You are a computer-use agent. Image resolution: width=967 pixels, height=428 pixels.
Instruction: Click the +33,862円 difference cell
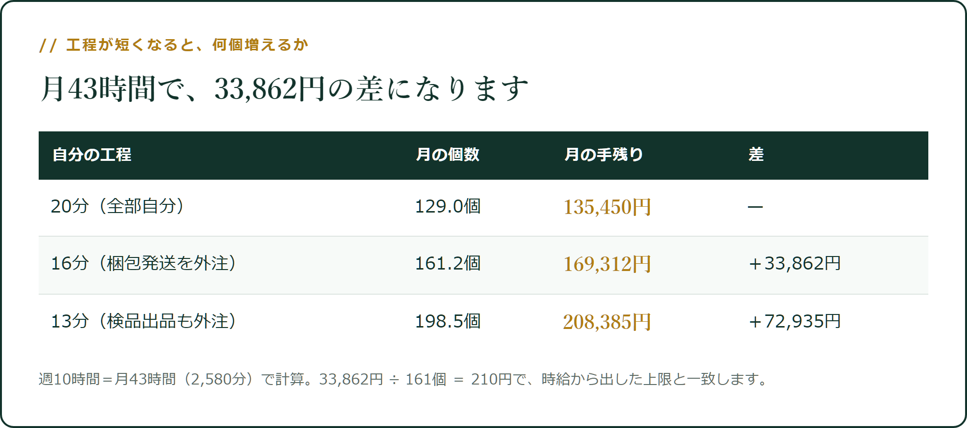coord(794,263)
